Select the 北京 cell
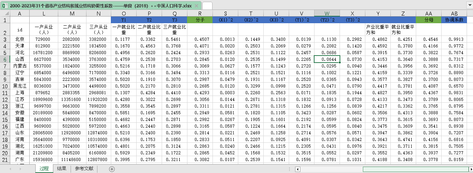 (20, 40)
